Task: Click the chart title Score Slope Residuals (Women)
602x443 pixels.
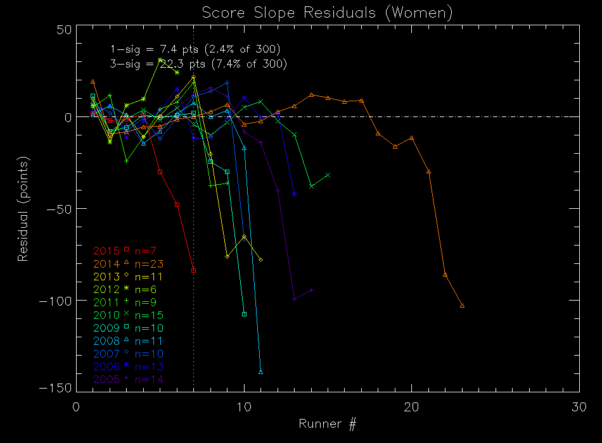Action: point(327,13)
